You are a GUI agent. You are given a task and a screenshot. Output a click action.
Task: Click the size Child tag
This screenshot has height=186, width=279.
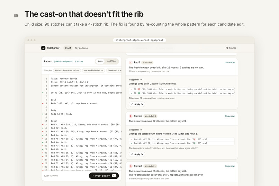[x=147, y=62]
